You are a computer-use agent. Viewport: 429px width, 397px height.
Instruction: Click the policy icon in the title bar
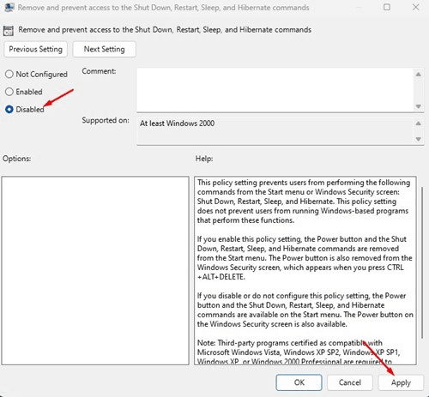tap(9, 8)
